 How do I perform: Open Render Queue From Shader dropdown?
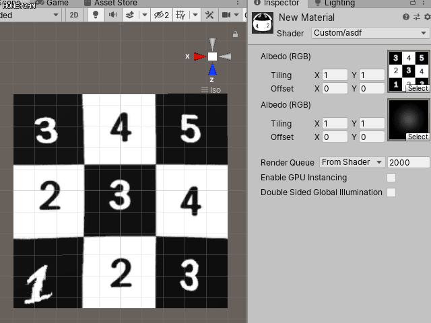[x=352, y=162]
